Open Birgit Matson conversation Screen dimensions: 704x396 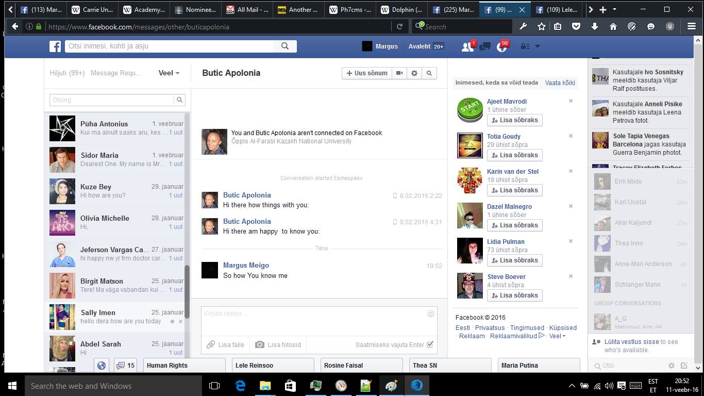pyautogui.click(x=118, y=285)
